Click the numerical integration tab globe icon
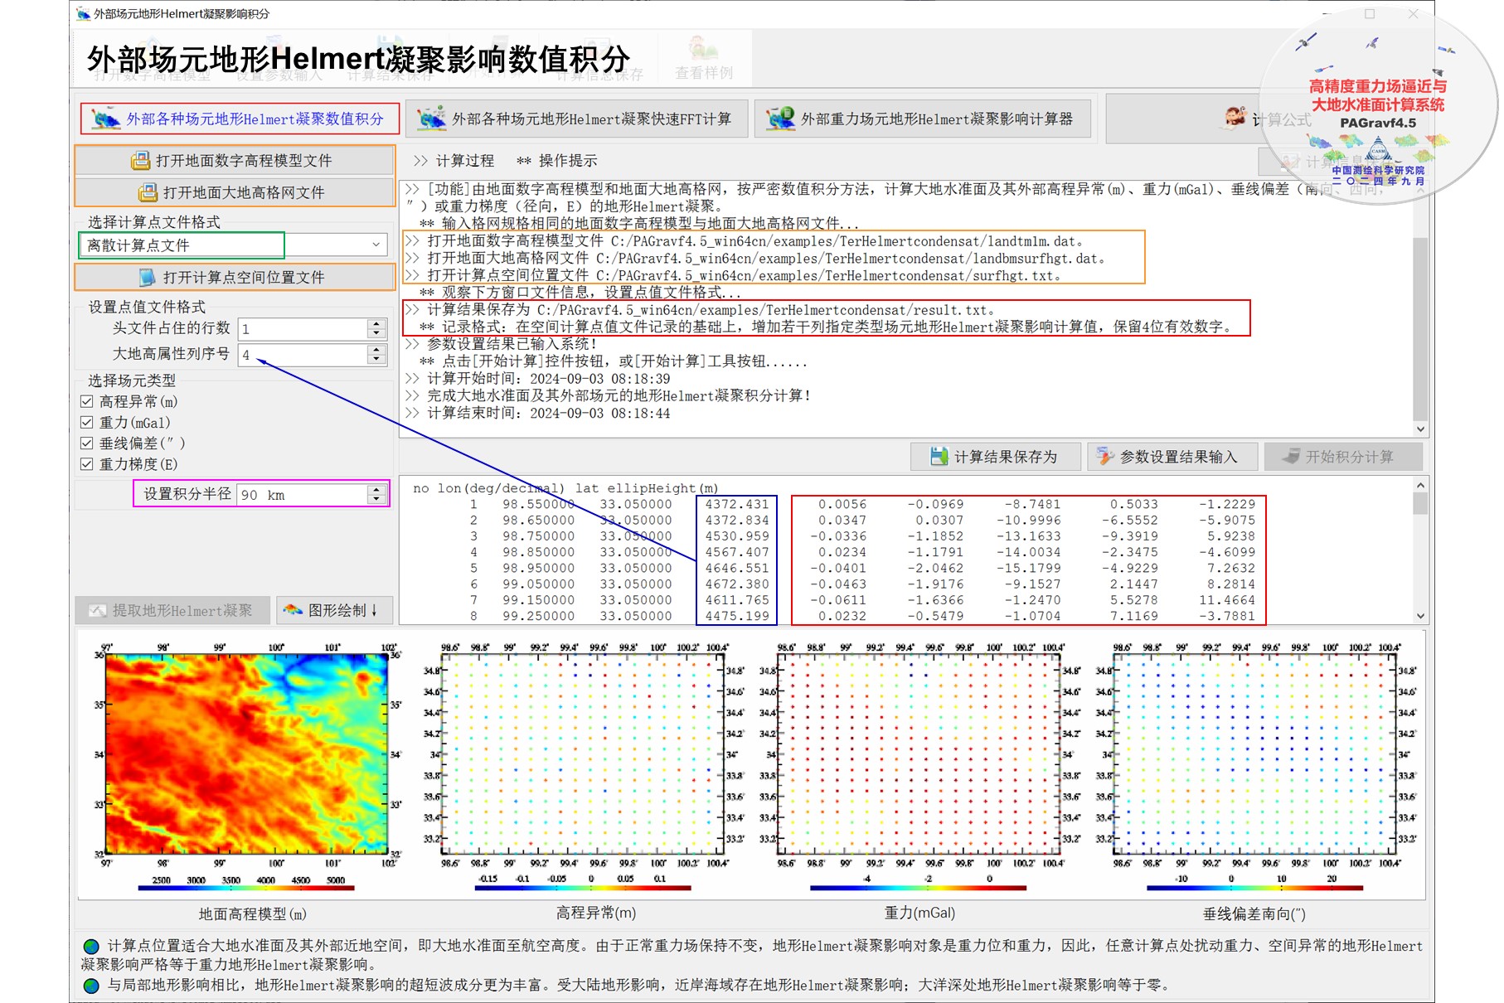The height and width of the screenshot is (1003, 1504). 105,119
